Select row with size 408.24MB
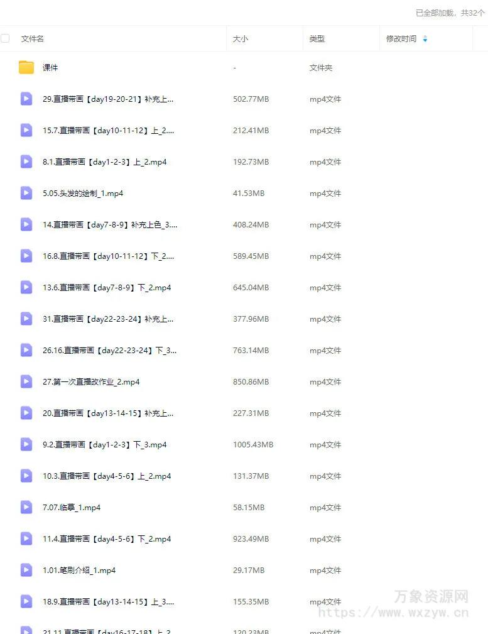Image resolution: width=488 pixels, height=634 pixels. tap(244, 225)
